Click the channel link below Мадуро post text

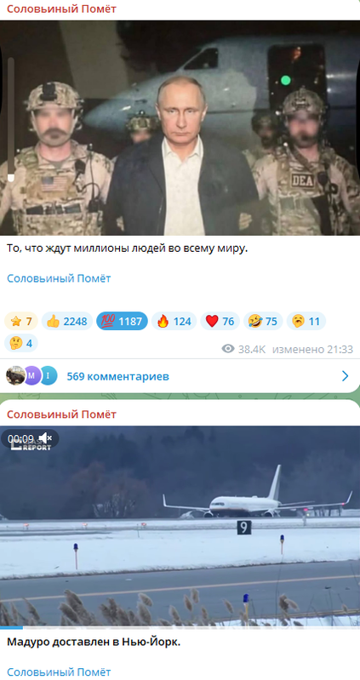[x=59, y=671]
